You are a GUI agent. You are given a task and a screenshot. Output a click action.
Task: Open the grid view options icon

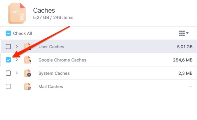coord(182,33)
